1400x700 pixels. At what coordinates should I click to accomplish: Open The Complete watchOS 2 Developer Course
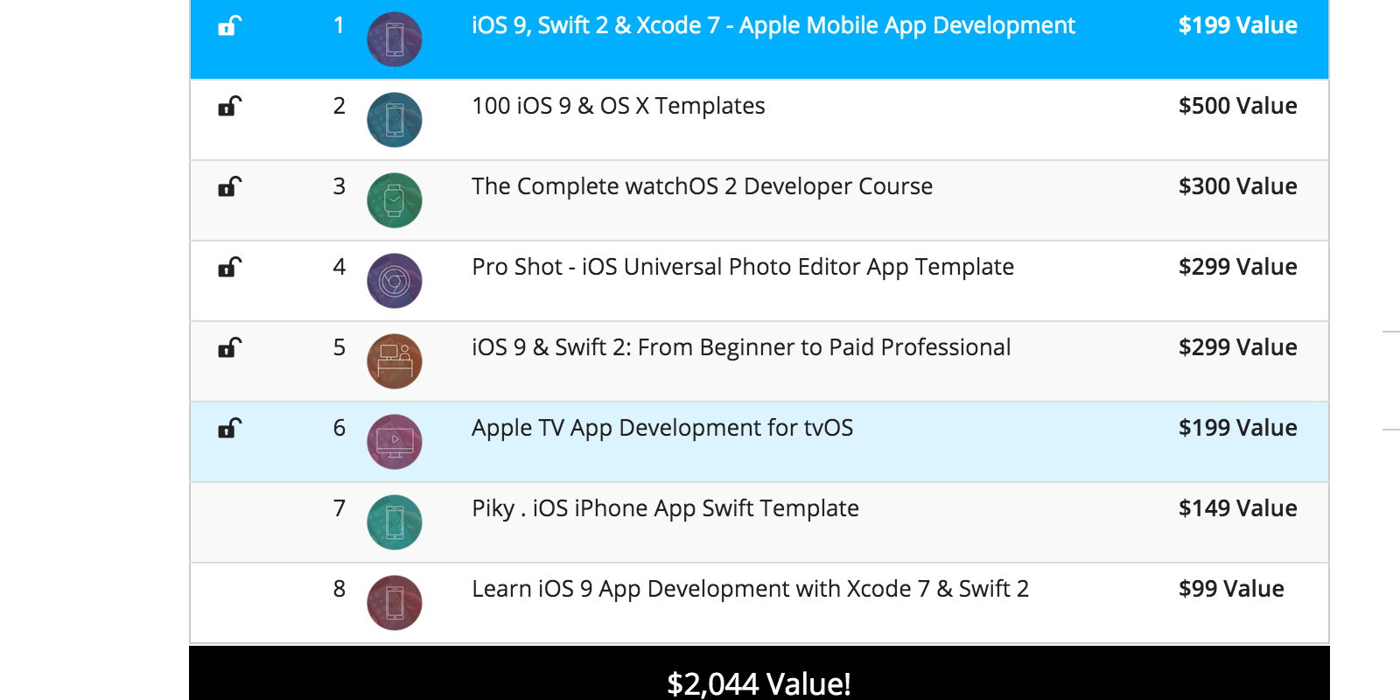click(x=703, y=186)
